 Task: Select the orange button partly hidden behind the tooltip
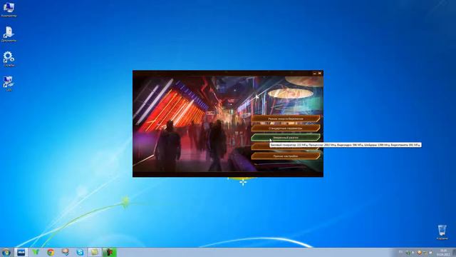[261, 146]
